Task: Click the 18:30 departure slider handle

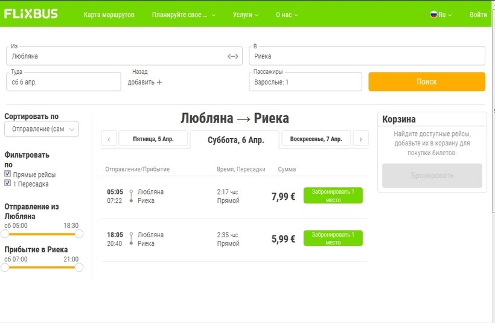Action: point(78,234)
